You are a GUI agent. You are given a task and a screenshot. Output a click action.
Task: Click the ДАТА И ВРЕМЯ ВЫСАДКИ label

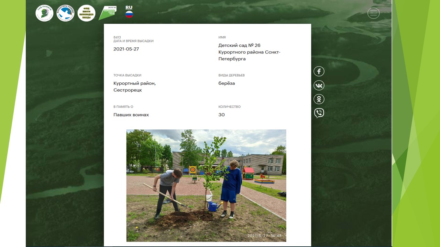click(x=133, y=41)
